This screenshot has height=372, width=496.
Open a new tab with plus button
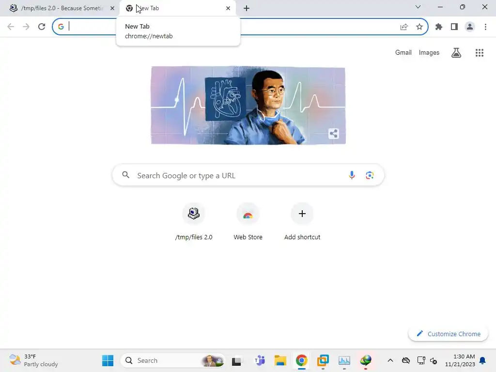[x=247, y=8]
